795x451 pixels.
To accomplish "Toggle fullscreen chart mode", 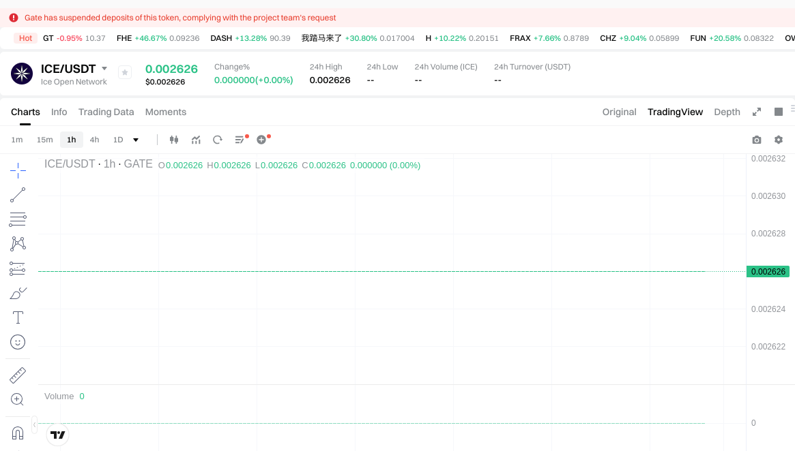I will [757, 111].
